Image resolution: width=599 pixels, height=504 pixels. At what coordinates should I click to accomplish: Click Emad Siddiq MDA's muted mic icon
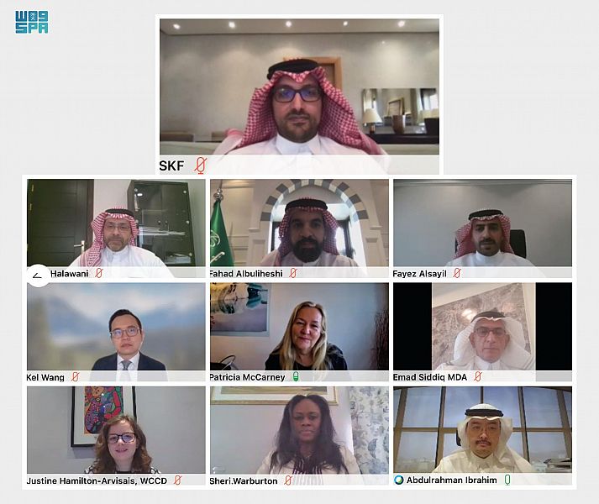point(477,377)
